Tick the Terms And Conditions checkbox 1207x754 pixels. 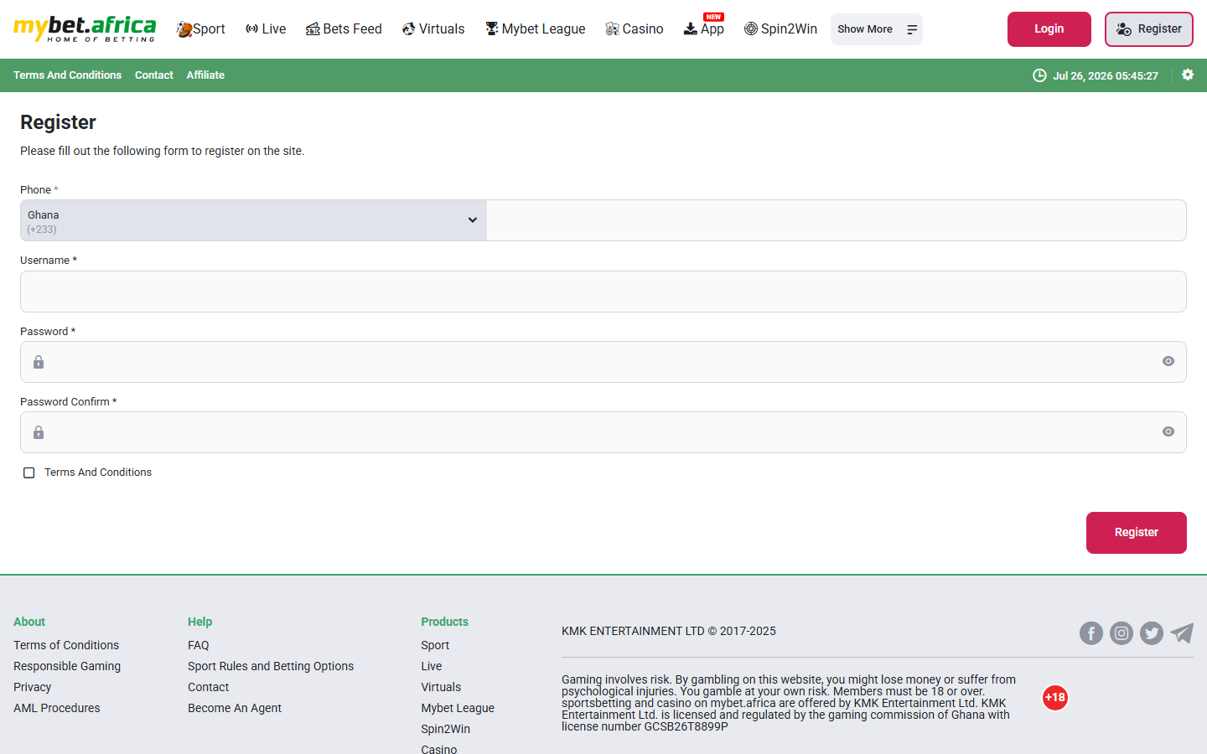[x=29, y=473]
